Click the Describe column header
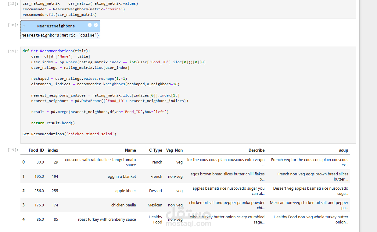Viewport: 377px width, 232px height. pos(257,150)
